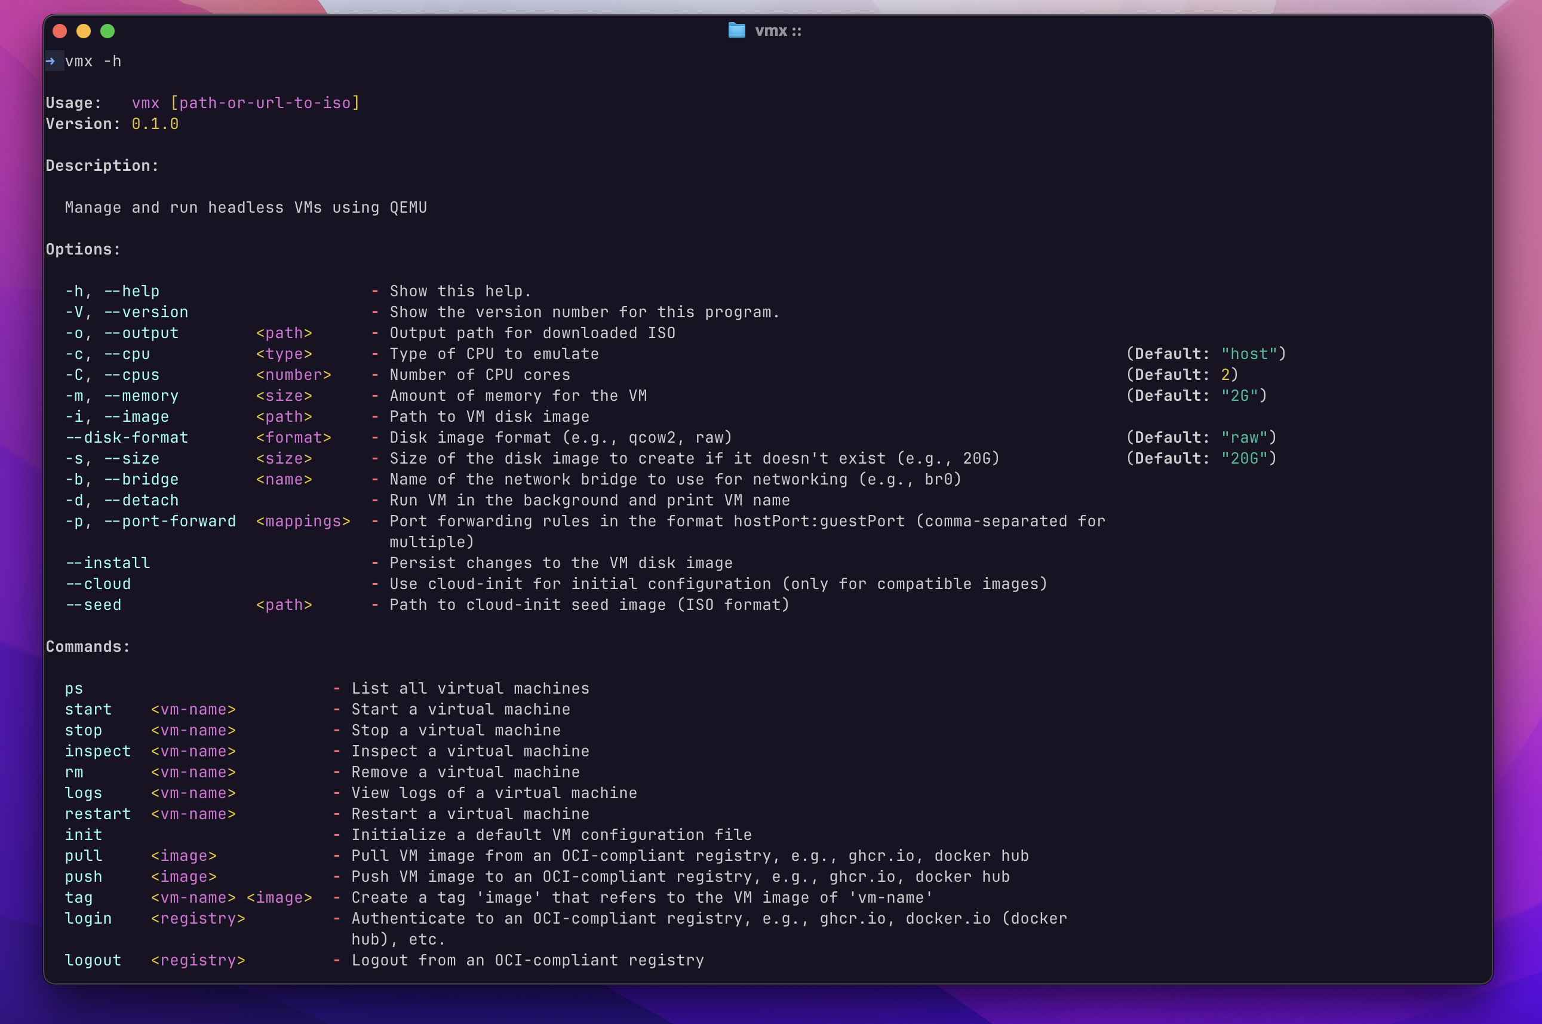The height and width of the screenshot is (1024, 1542).
Task: Click the 'logout' command name
Action: coord(93,960)
